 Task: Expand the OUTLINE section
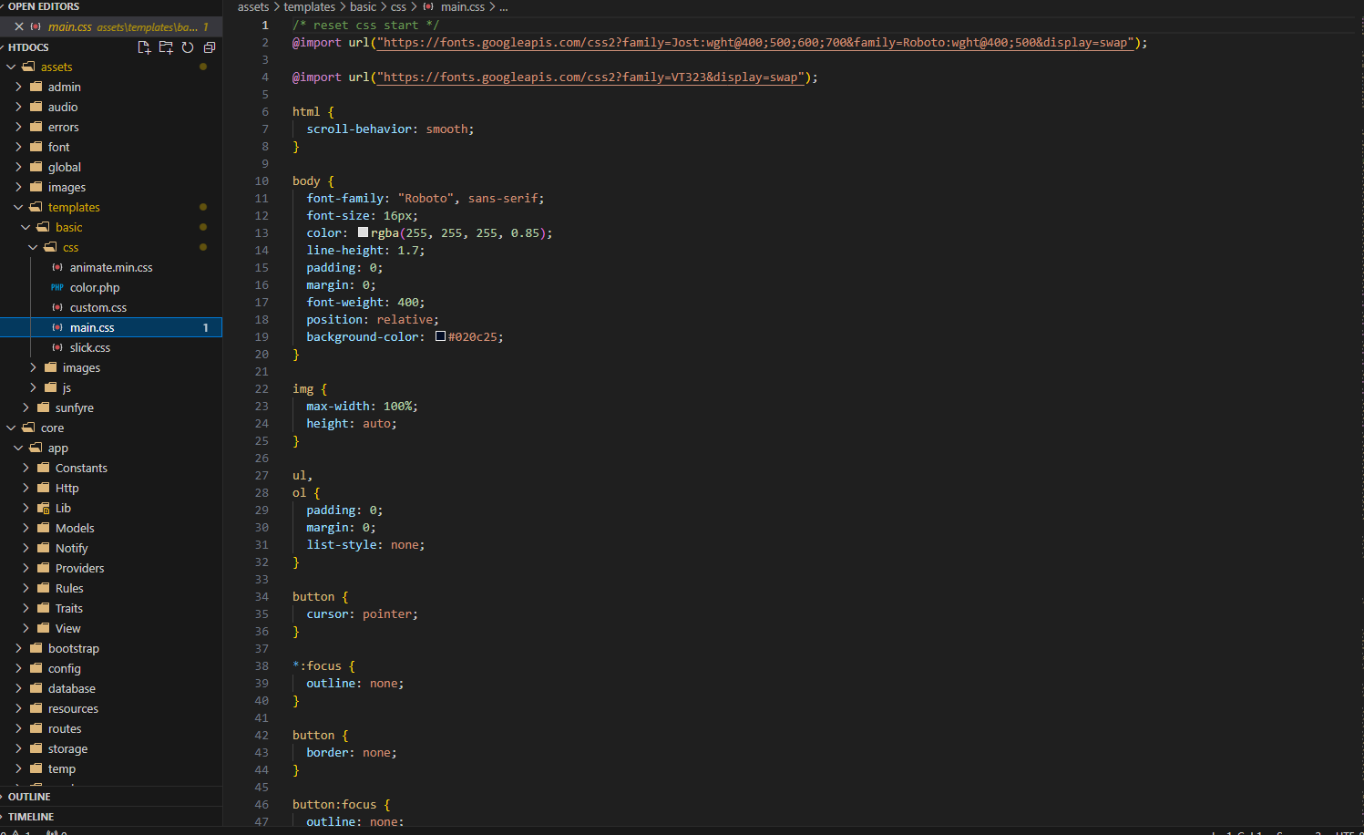click(x=111, y=797)
